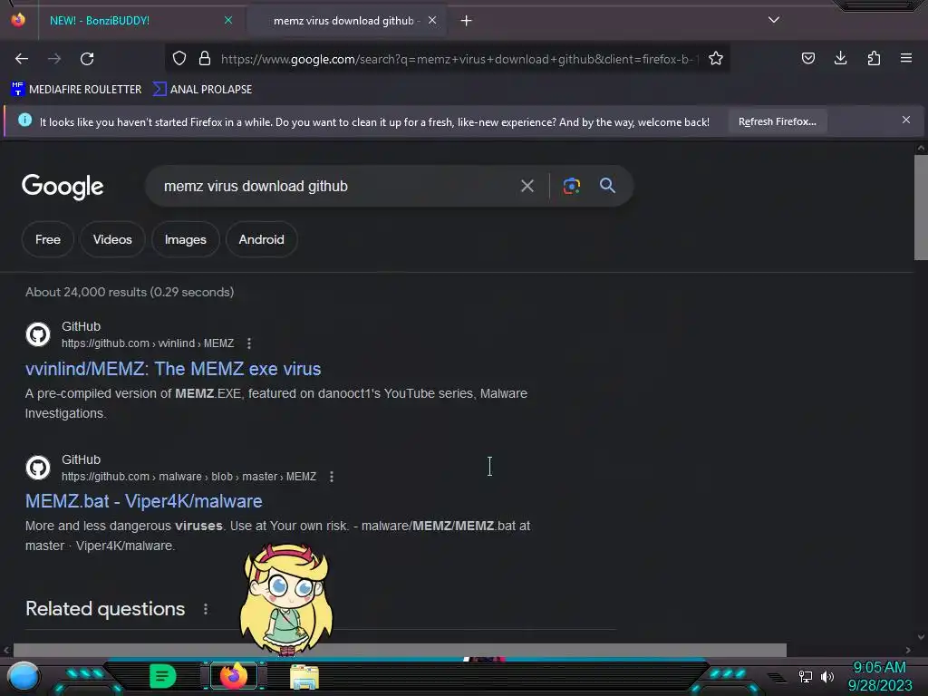Select 'About 24,000 results' text

point(86,292)
